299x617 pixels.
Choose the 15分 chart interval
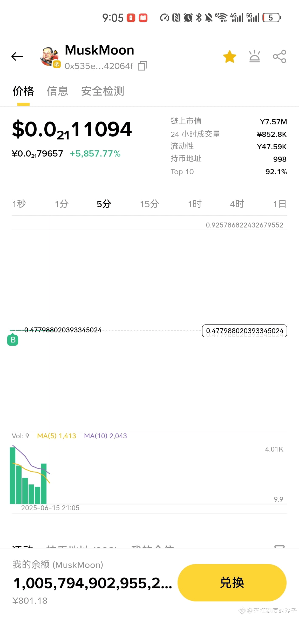(x=149, y=204)
